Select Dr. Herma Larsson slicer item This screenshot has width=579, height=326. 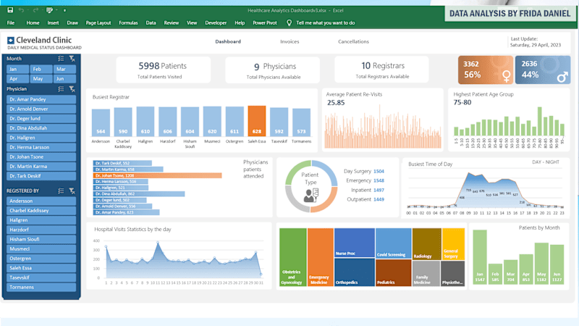tap(41, 148)
